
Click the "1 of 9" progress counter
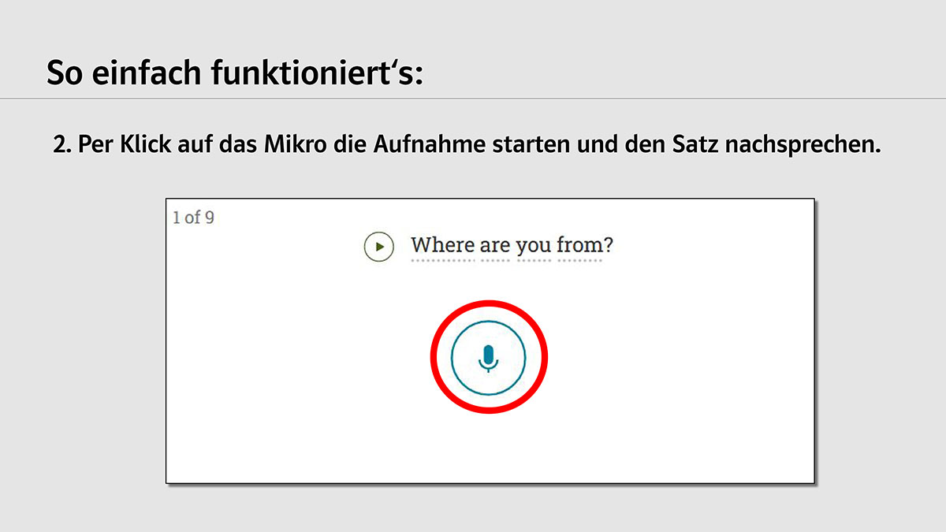[193, 218]
